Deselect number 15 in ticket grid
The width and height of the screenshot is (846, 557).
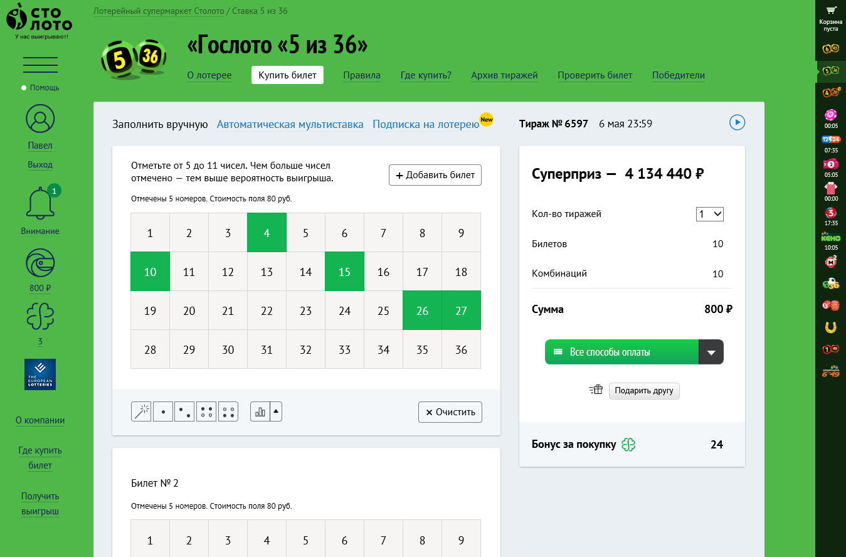pyautogui.click(x=344, y=272)
